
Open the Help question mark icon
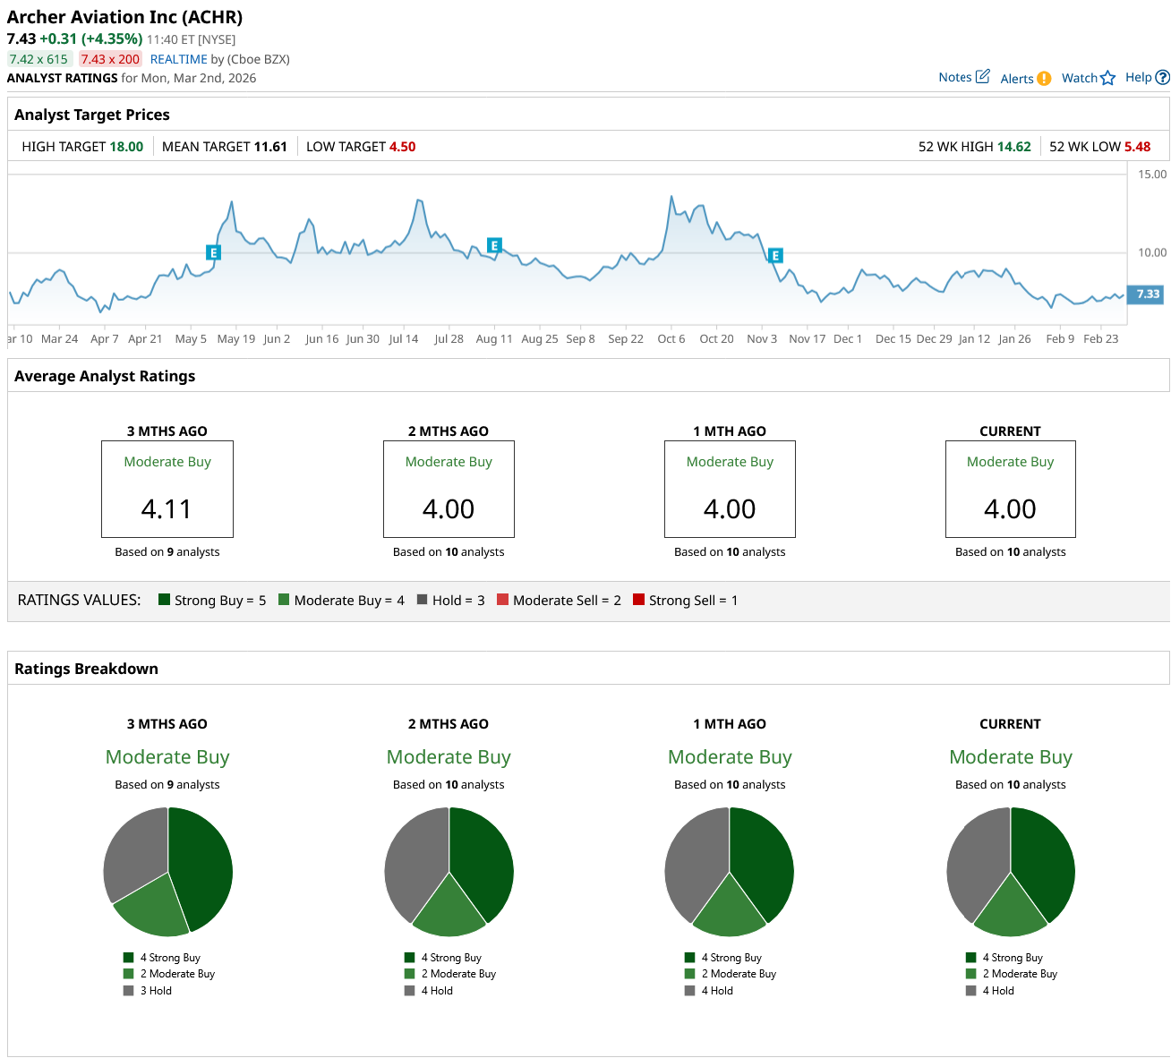(x=1162, y=78)
